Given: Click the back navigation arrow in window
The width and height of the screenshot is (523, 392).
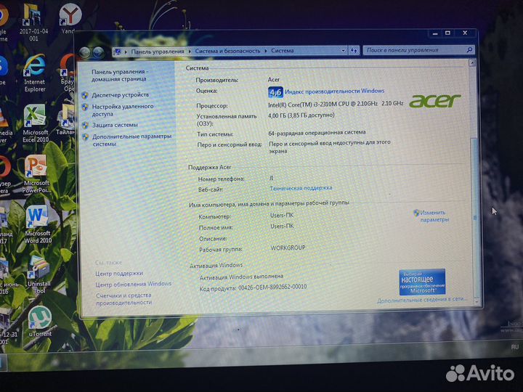Looking at the screenshot, I should tap(85, 52).
